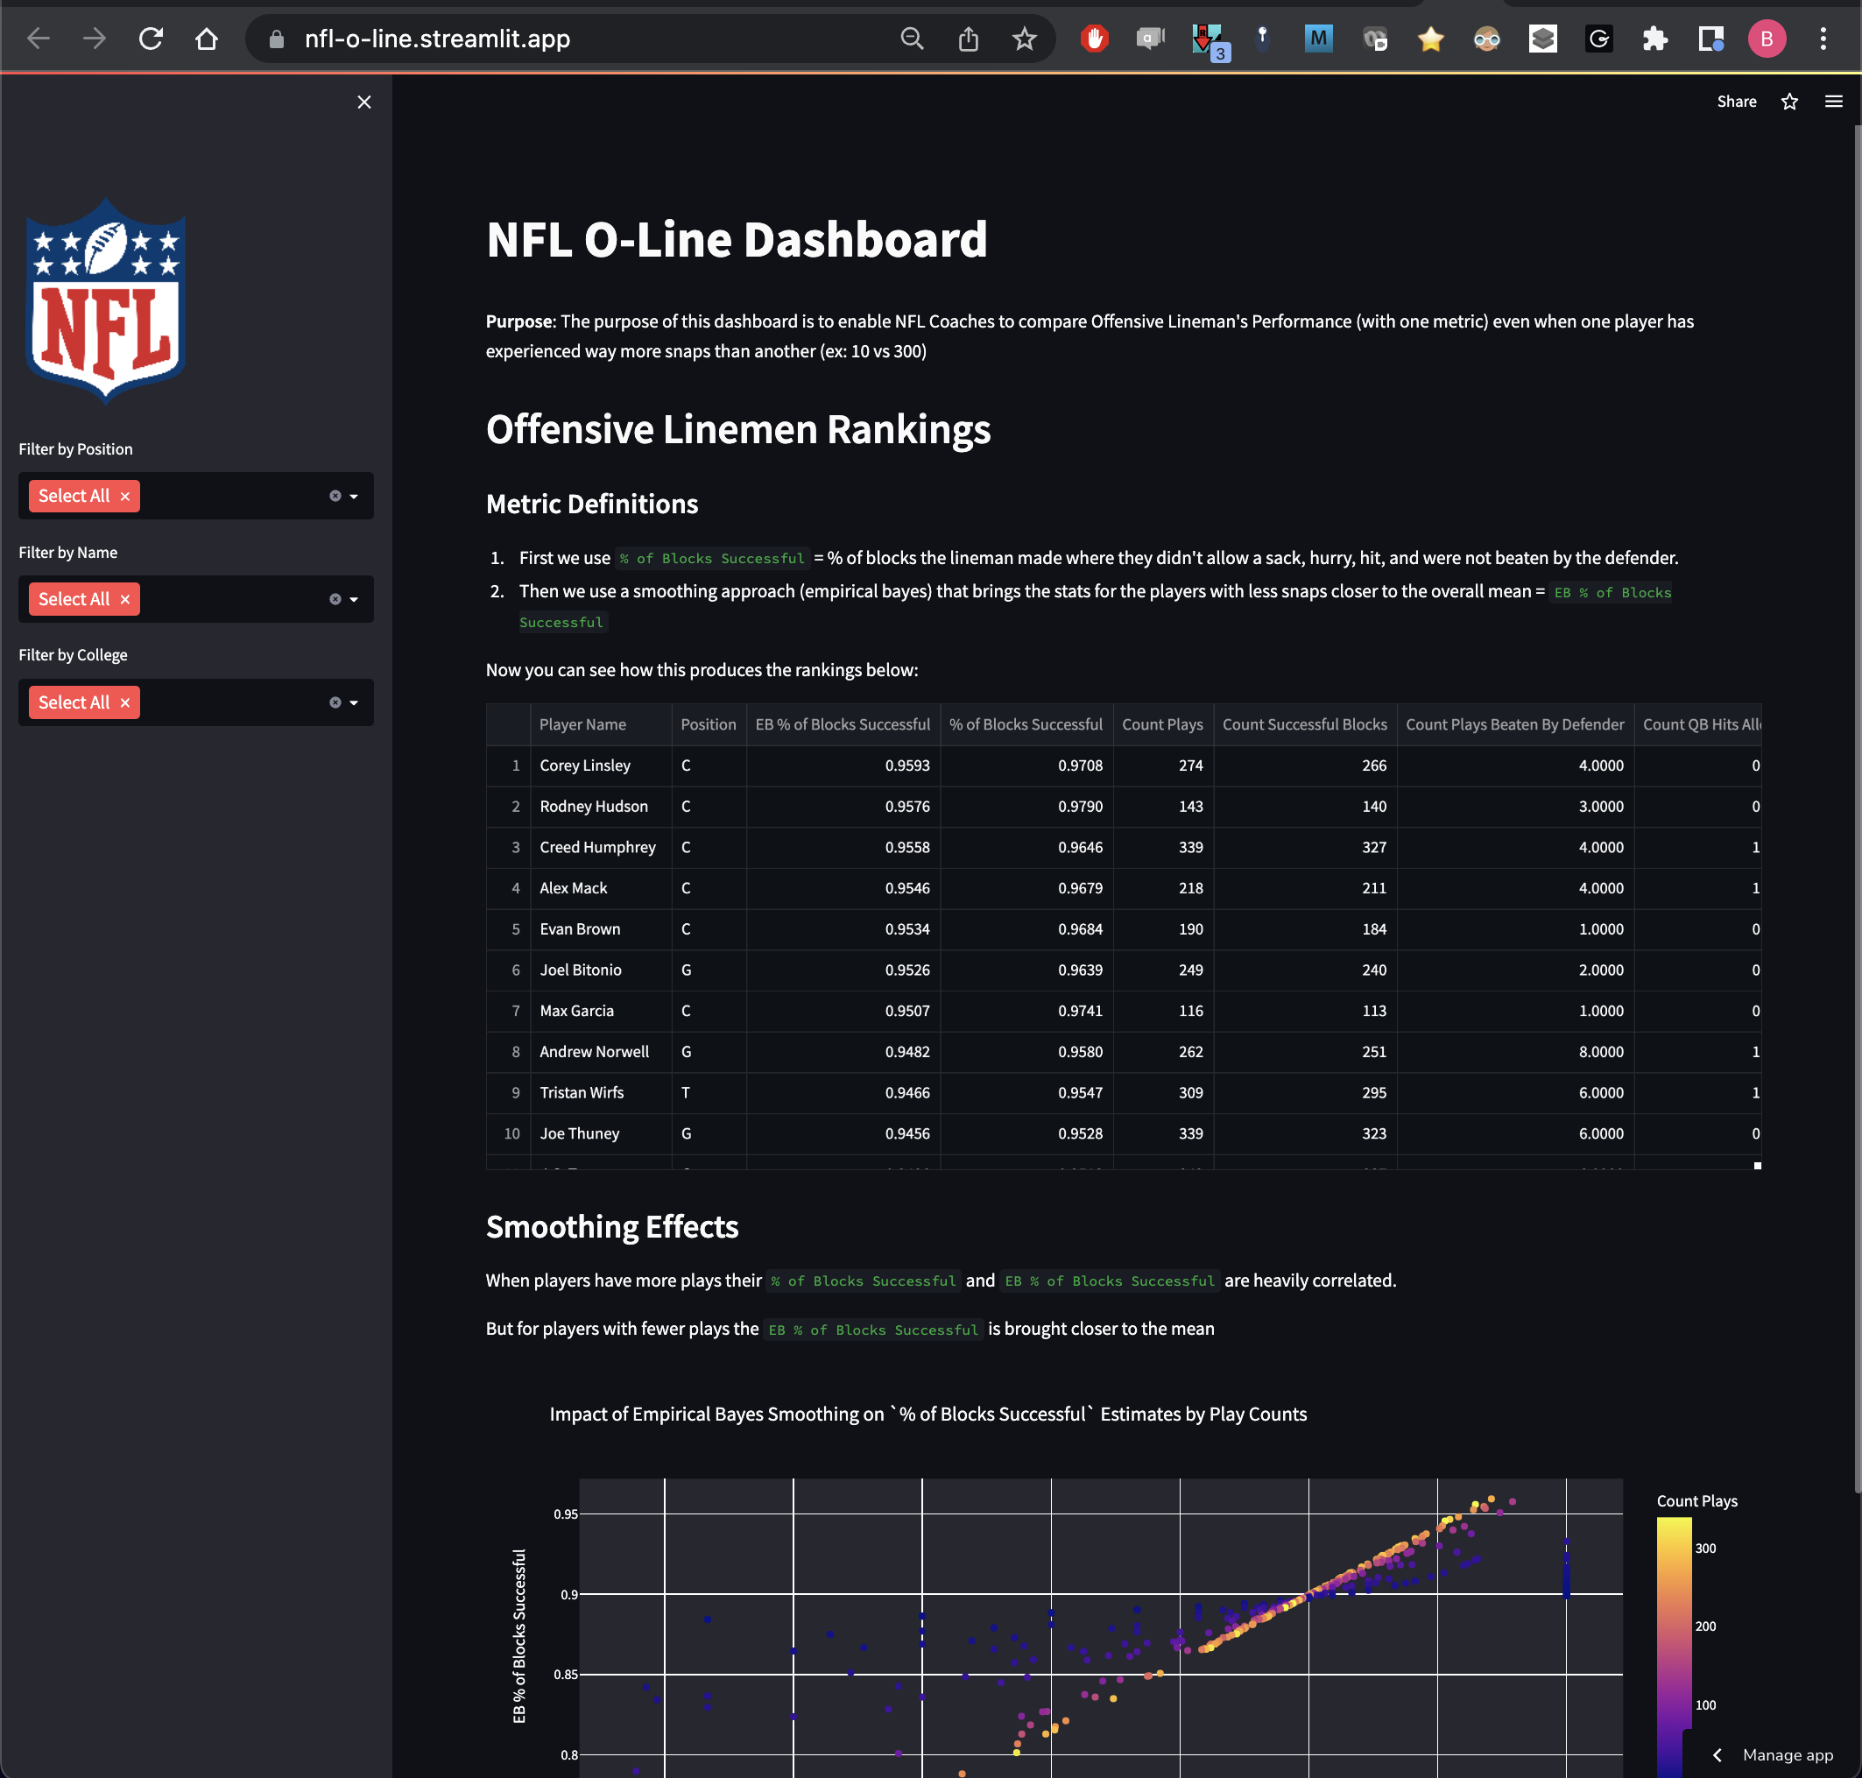
Task: Remove the Select All tag from Position filter
Action: 124,496
